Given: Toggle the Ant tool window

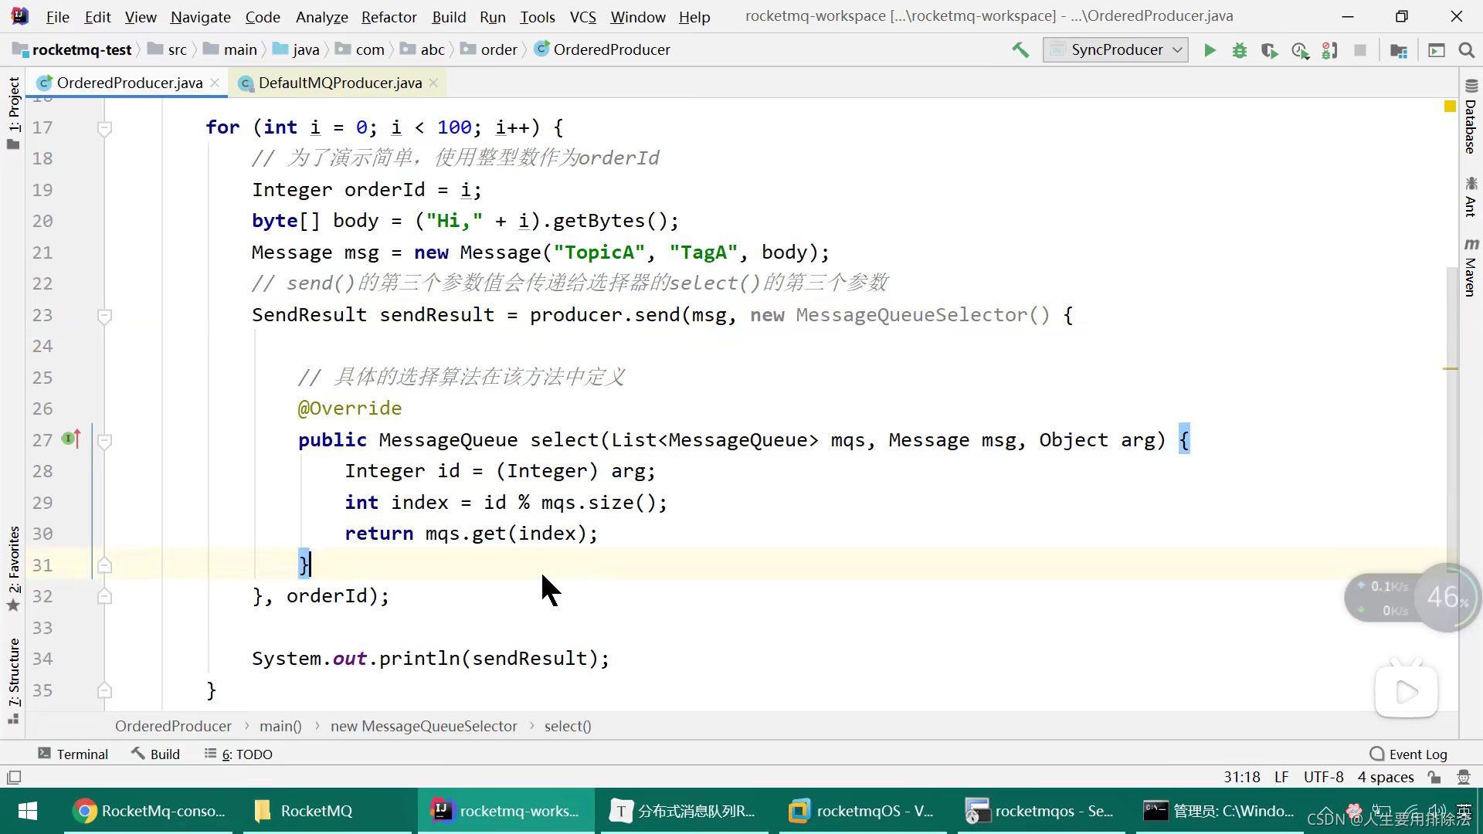Looking at the screenshot, I should (1471, 197).
